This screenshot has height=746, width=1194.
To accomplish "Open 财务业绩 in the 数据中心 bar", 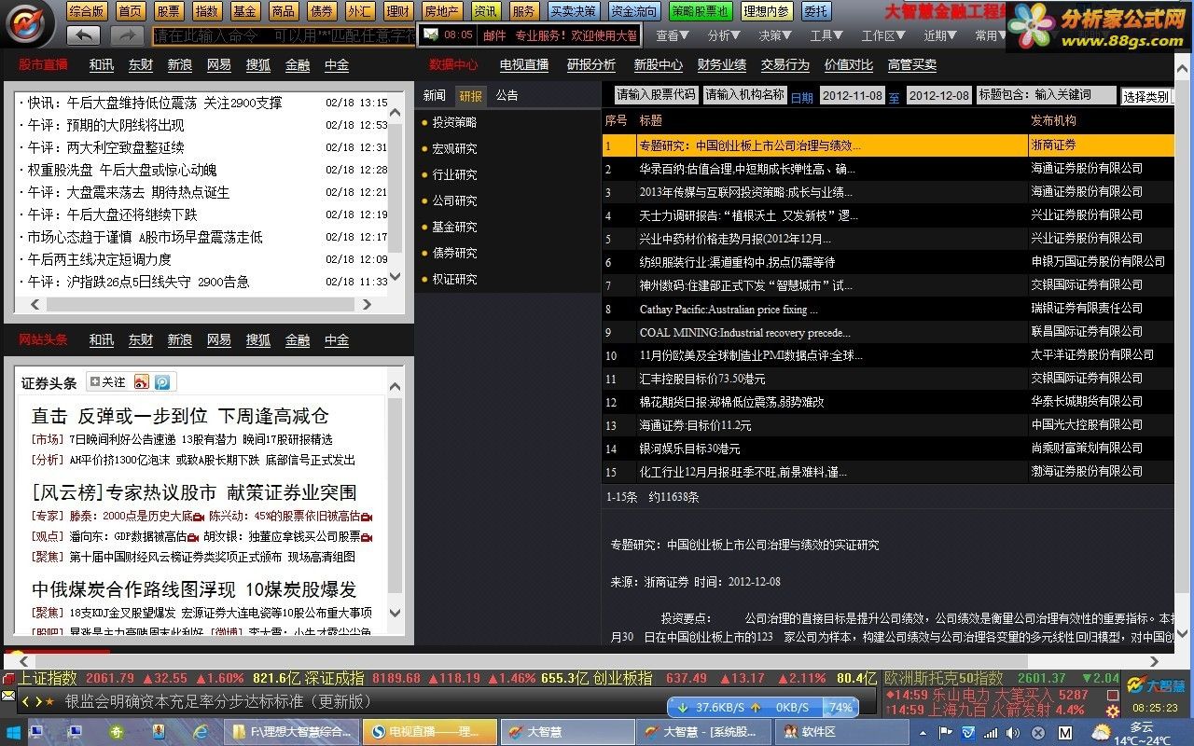I will click(722, 64).
